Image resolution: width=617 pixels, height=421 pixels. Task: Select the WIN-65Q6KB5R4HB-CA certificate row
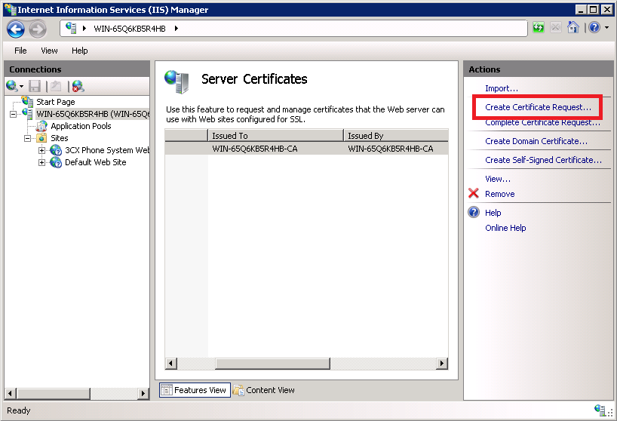pyautogui.click(x=306, y=149)
